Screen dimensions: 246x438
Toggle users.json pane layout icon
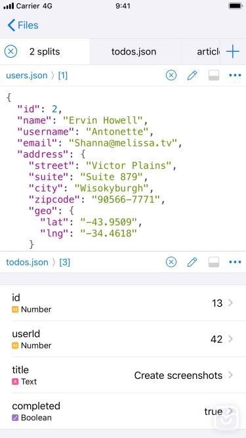tap(214, 76)
